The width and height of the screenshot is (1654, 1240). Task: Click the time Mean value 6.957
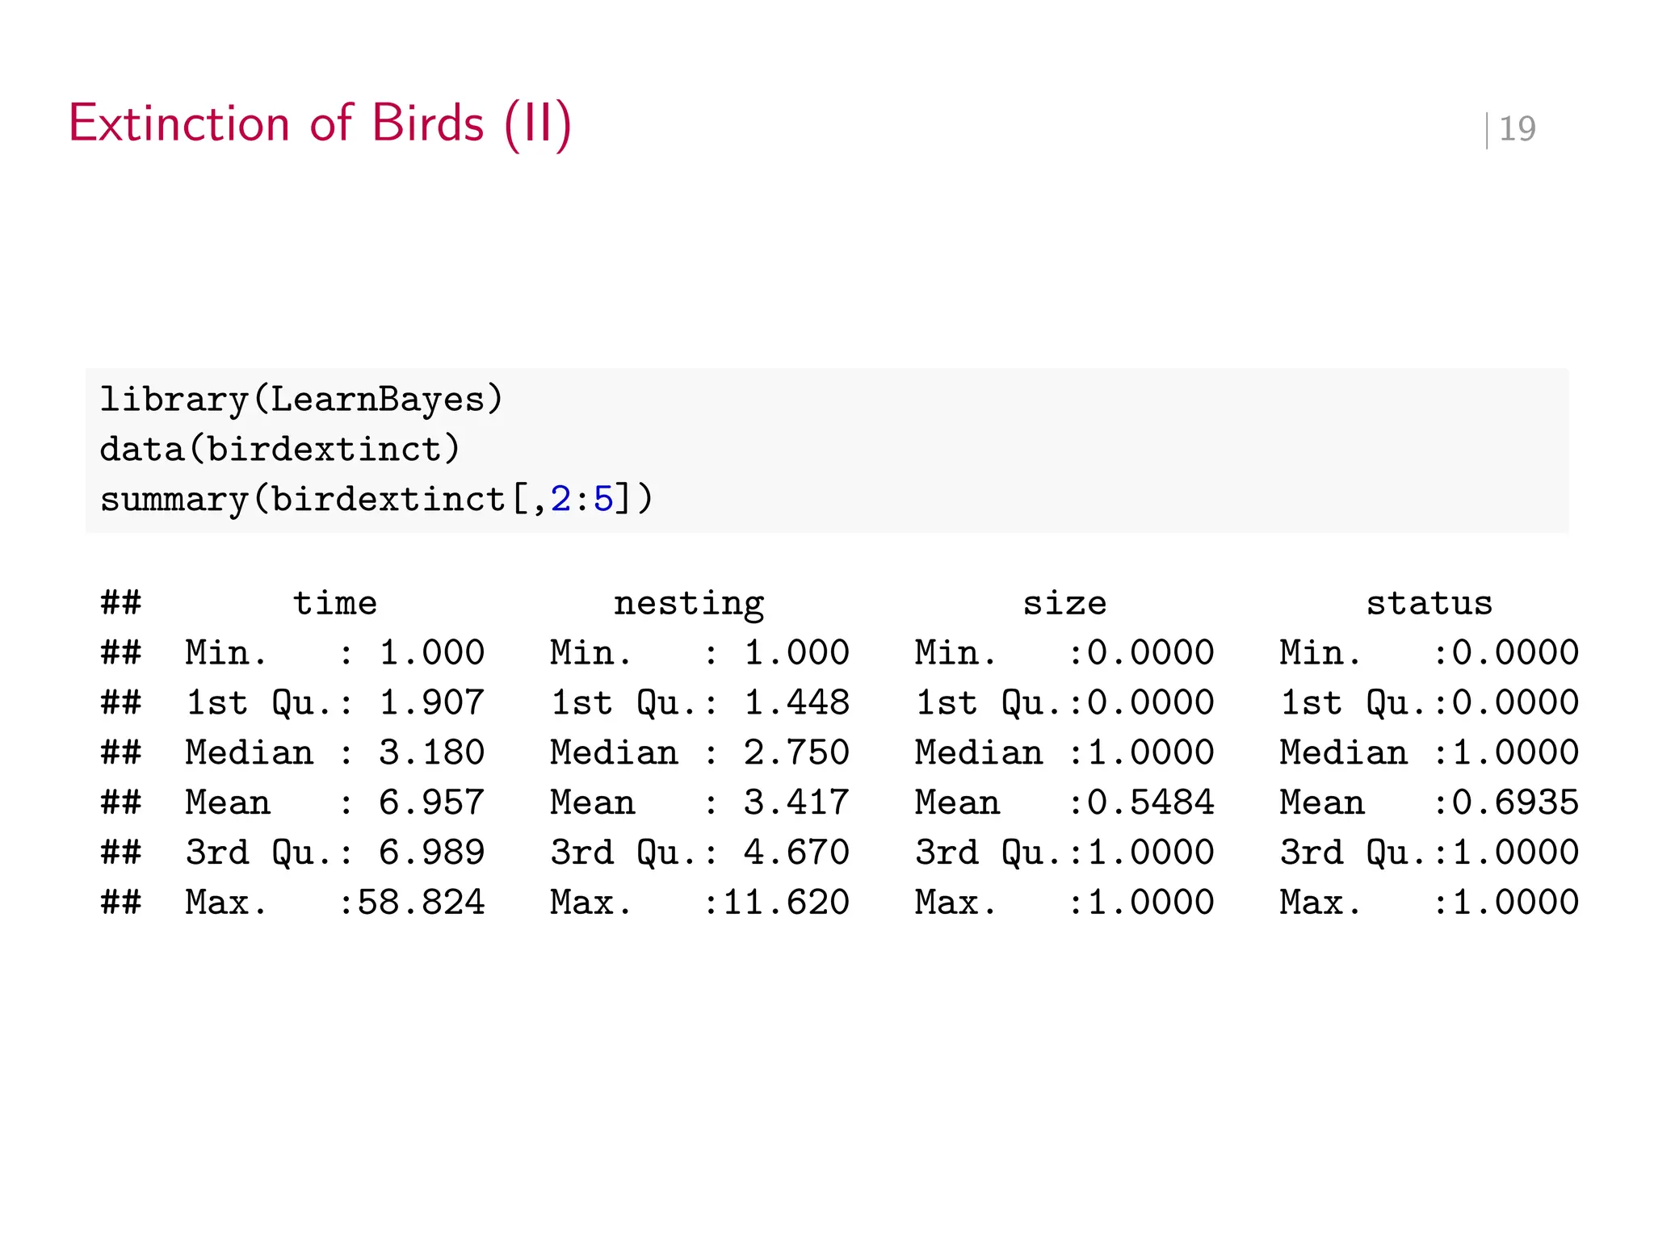432,803
